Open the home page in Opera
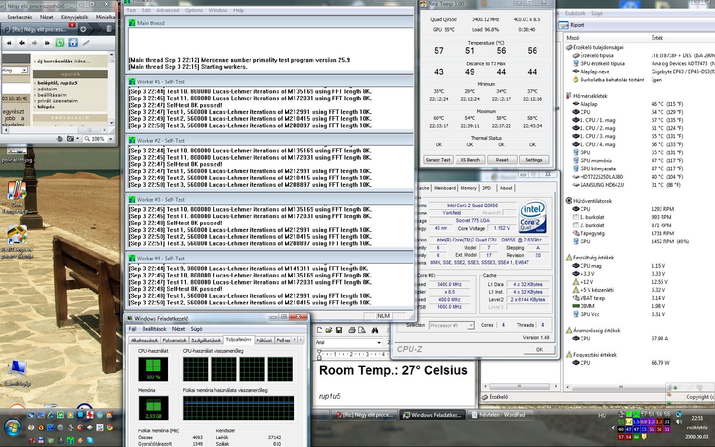715x447 pixels. click(x=73, y=43)
